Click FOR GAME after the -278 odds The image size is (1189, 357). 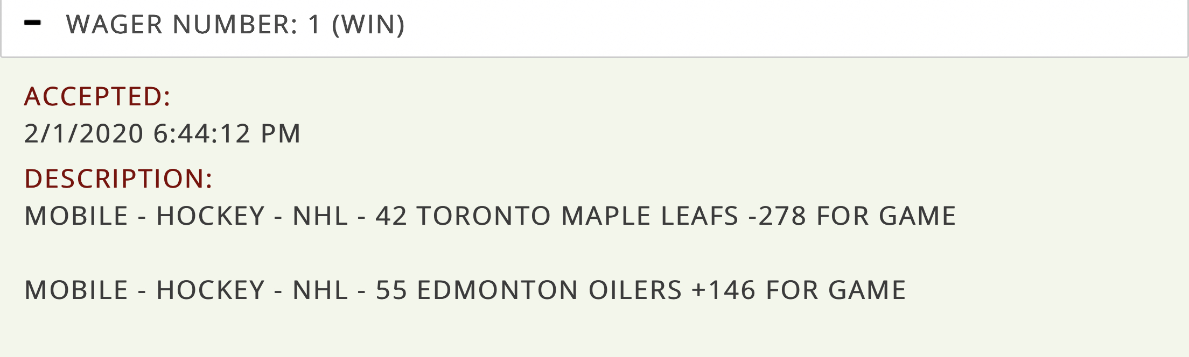(x=886, y=216)
